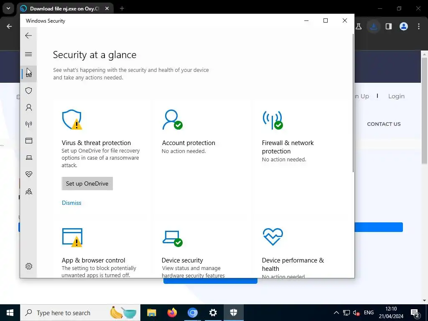Open the Device performance & health heading
Screen dimensions: 428x321
[293, 264]
